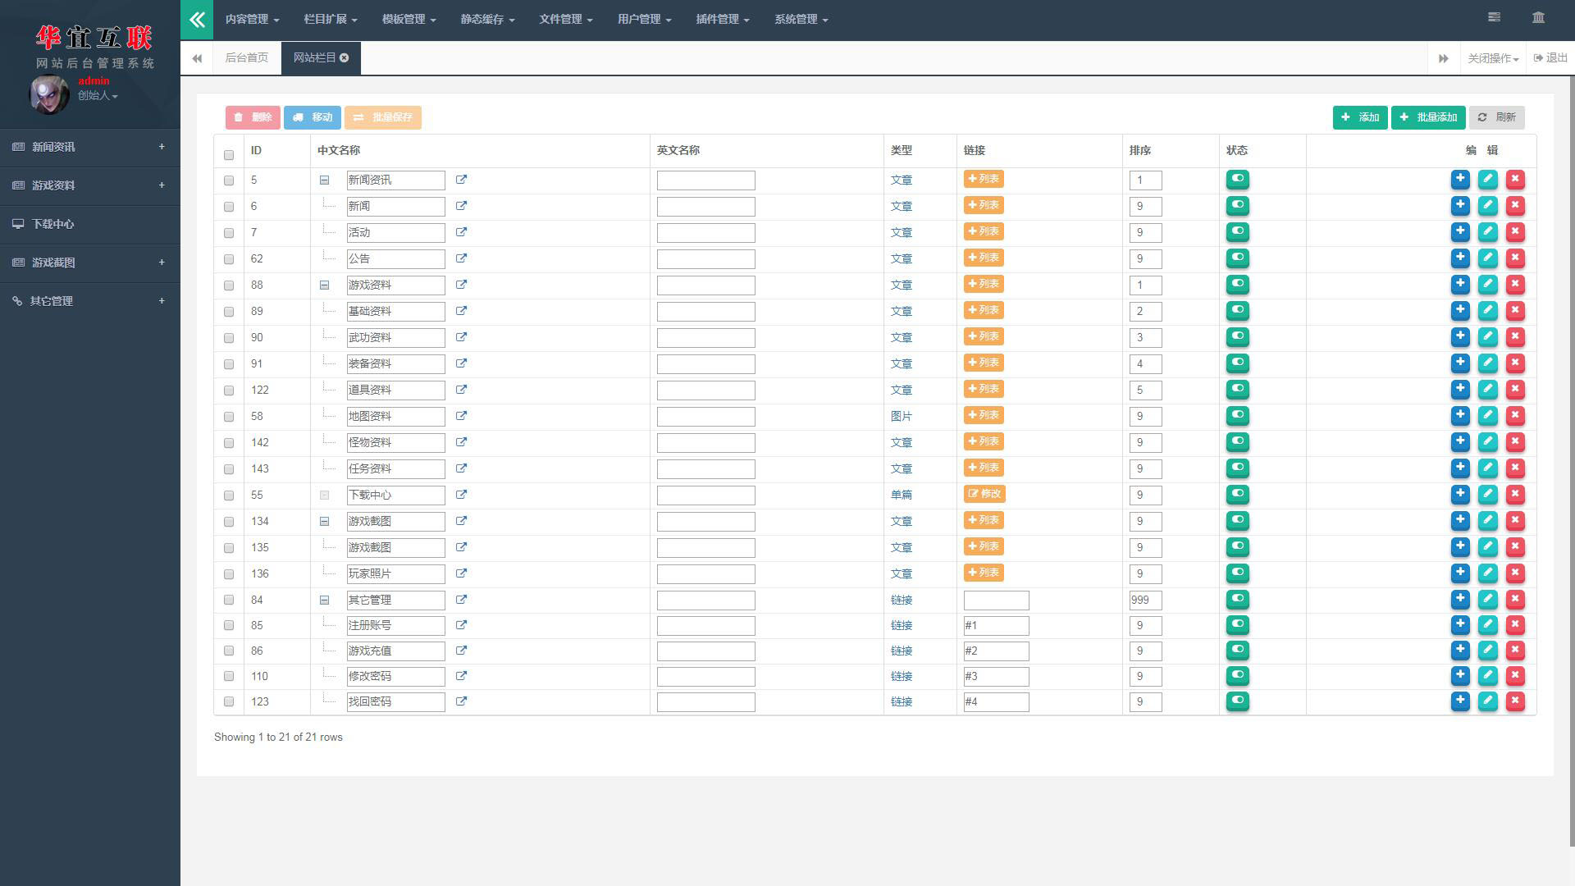Screen dimensions: 1575x886
Task: Open the 静态缓存 menu
Action: (x=487, y=19)
